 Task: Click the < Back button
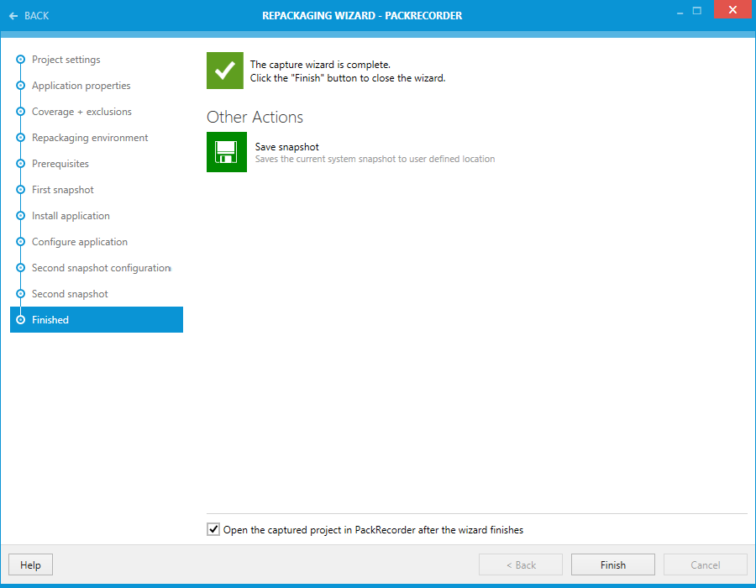520,564
